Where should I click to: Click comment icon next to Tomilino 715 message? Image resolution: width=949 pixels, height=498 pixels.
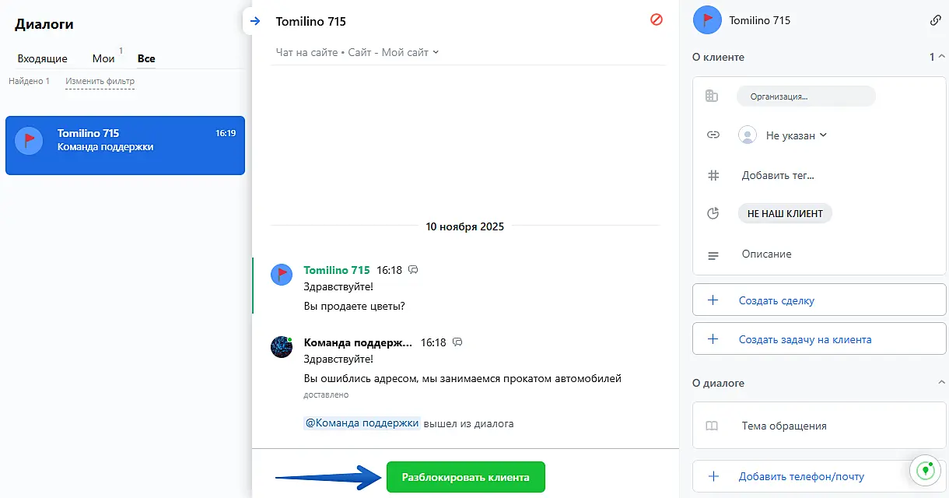coord(414,270)
